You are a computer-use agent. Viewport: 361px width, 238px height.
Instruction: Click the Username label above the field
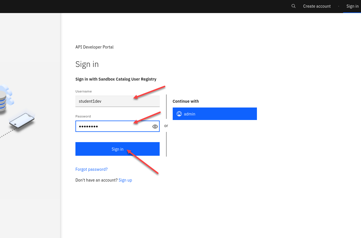coord(83,91)
